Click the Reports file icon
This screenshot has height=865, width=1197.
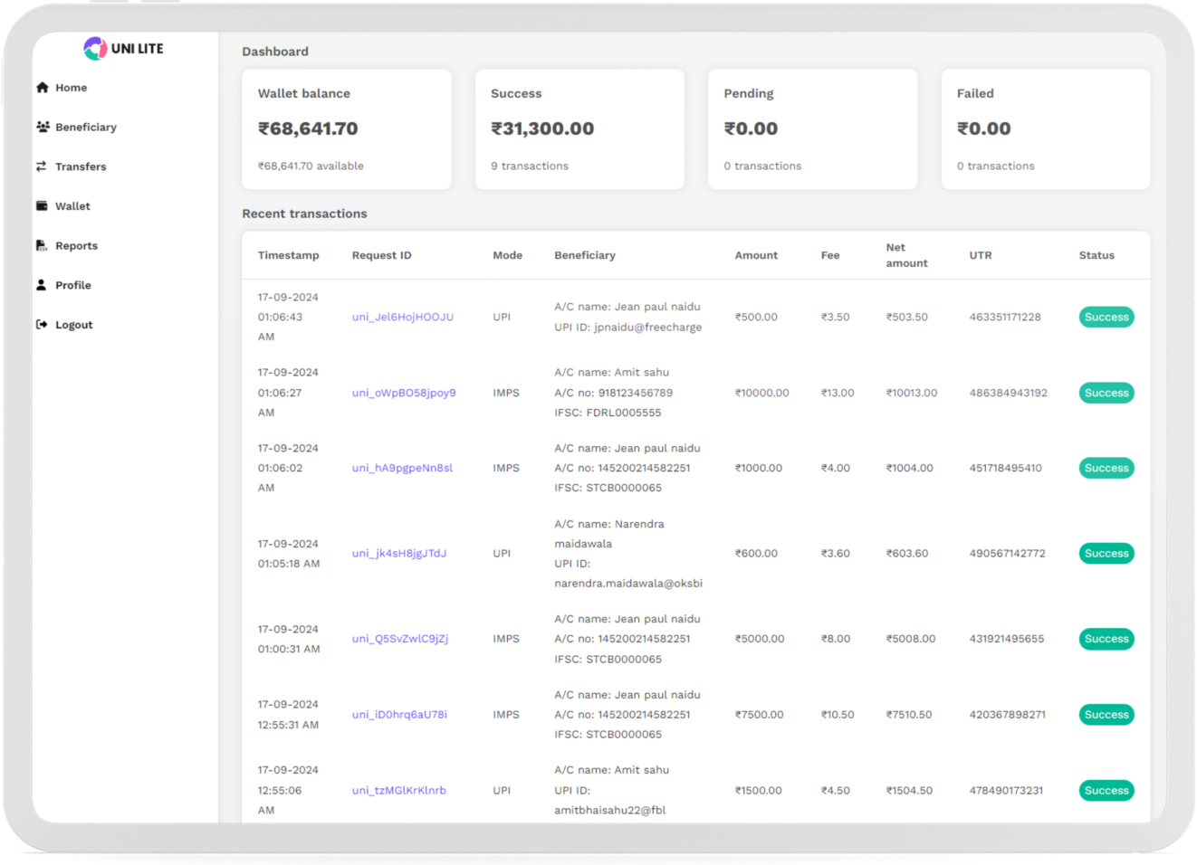tap(42, 245)
